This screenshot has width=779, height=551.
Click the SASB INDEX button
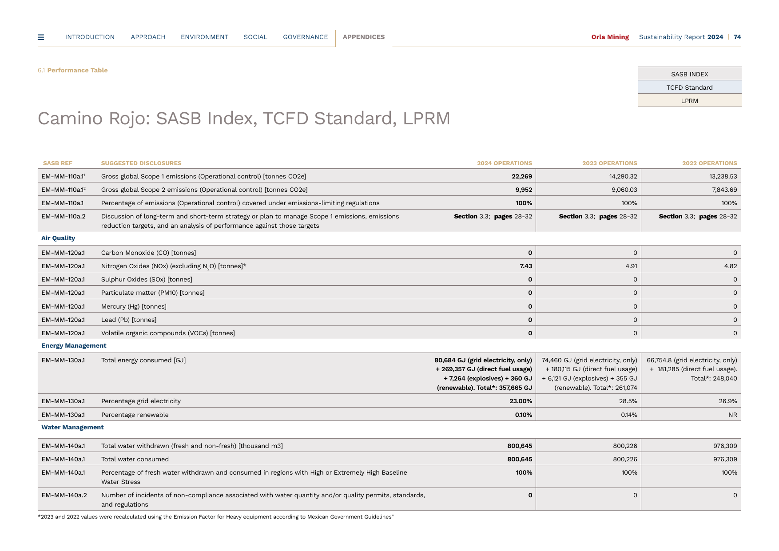click(x=690, y=74)
